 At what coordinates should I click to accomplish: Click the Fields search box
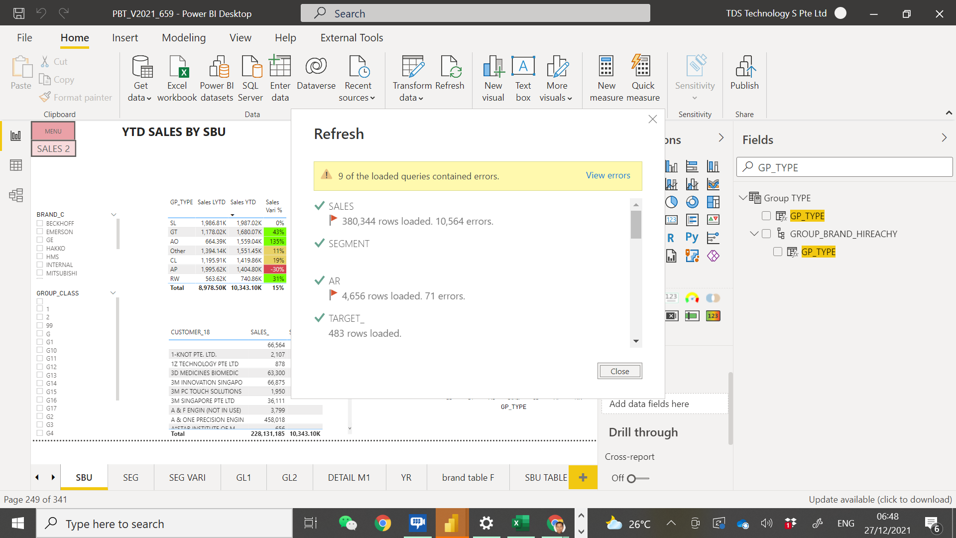coord(844,167)
